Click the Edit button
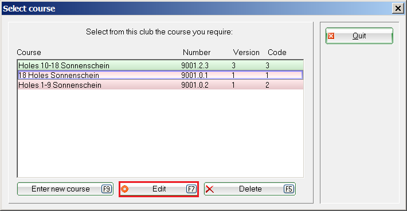The height and width of the screenshot is (211, 407). (159, 189)
